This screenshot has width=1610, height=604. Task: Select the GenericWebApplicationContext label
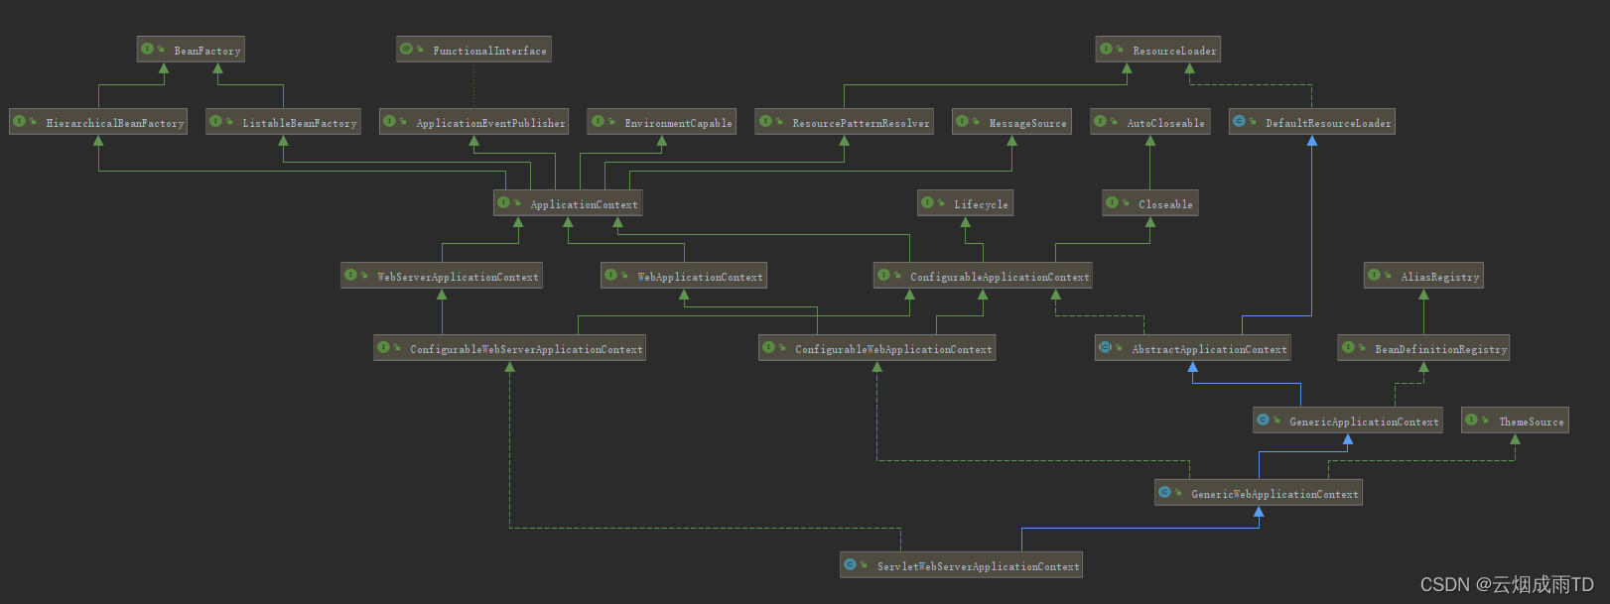[x=1275, y=494]
